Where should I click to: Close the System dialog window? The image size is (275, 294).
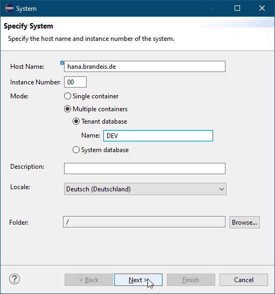tap(262, 8)
